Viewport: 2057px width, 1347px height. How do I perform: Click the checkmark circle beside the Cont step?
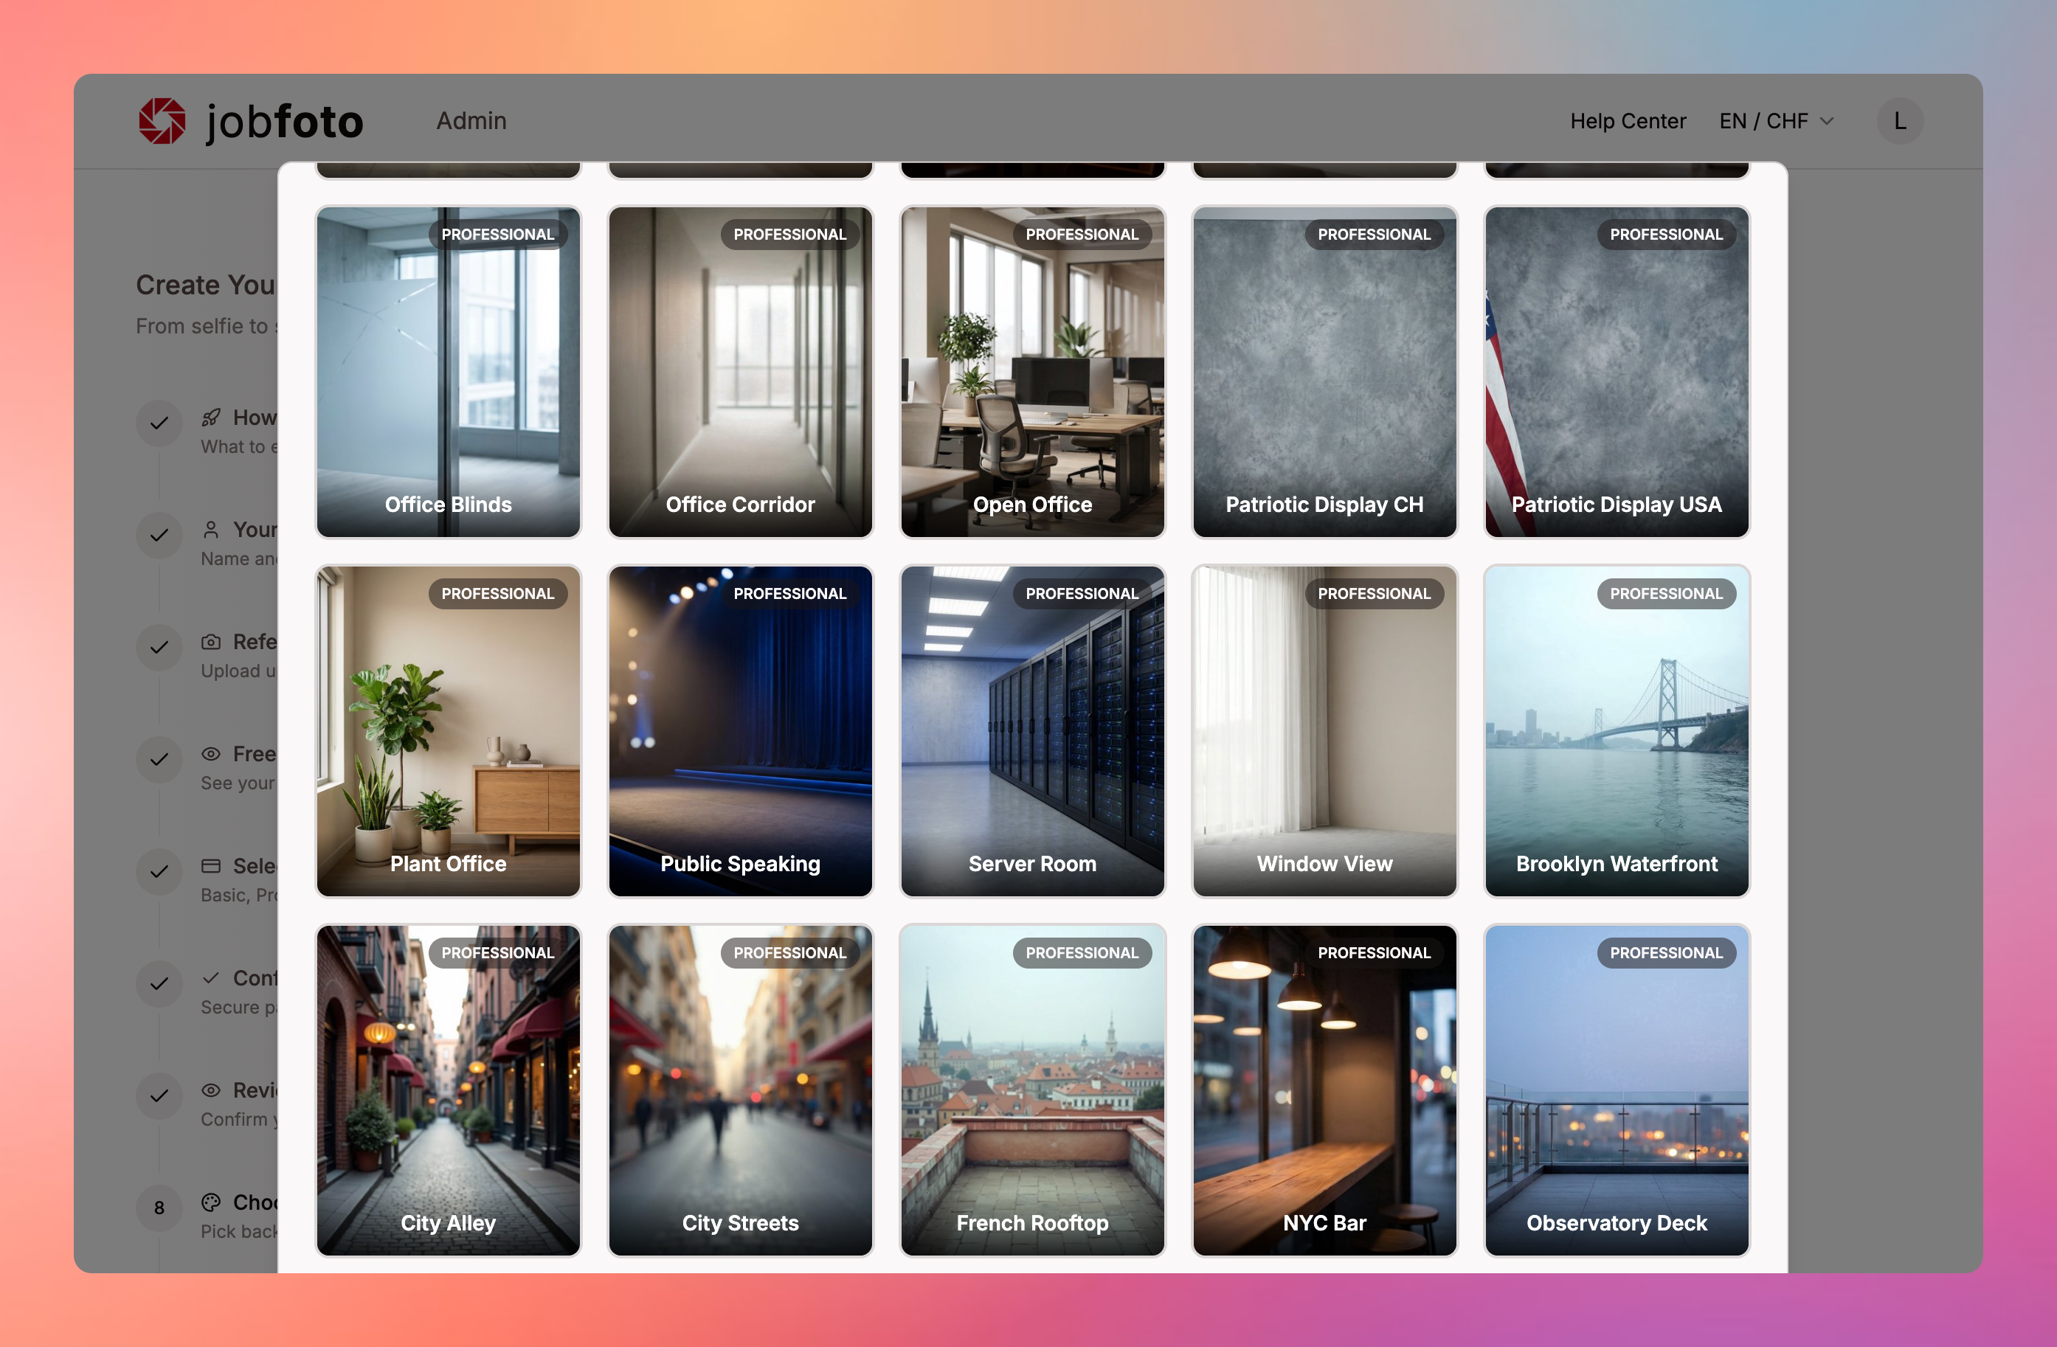159,983
